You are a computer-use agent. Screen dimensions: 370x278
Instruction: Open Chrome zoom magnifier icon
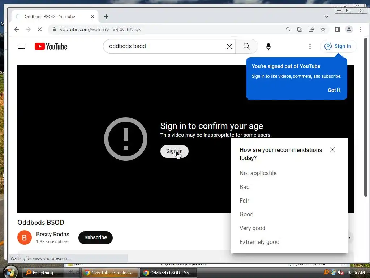coord(288,29)
